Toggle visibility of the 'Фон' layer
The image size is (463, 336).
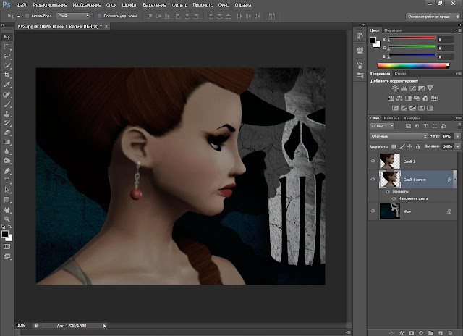(373, 210)
